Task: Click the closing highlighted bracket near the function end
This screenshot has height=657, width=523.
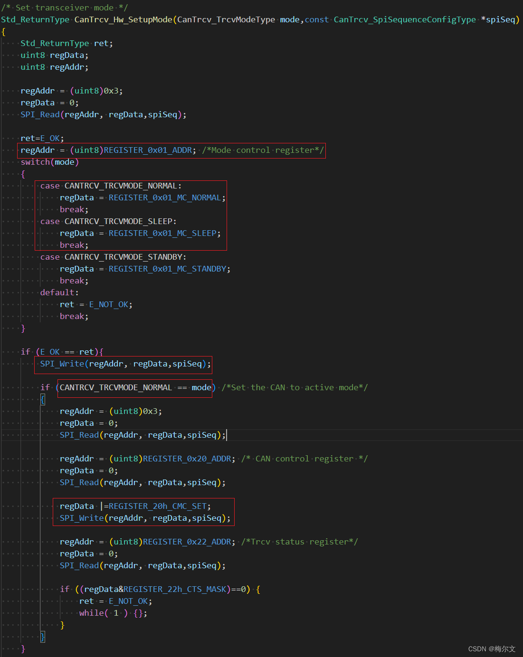Action: point(42,637)
